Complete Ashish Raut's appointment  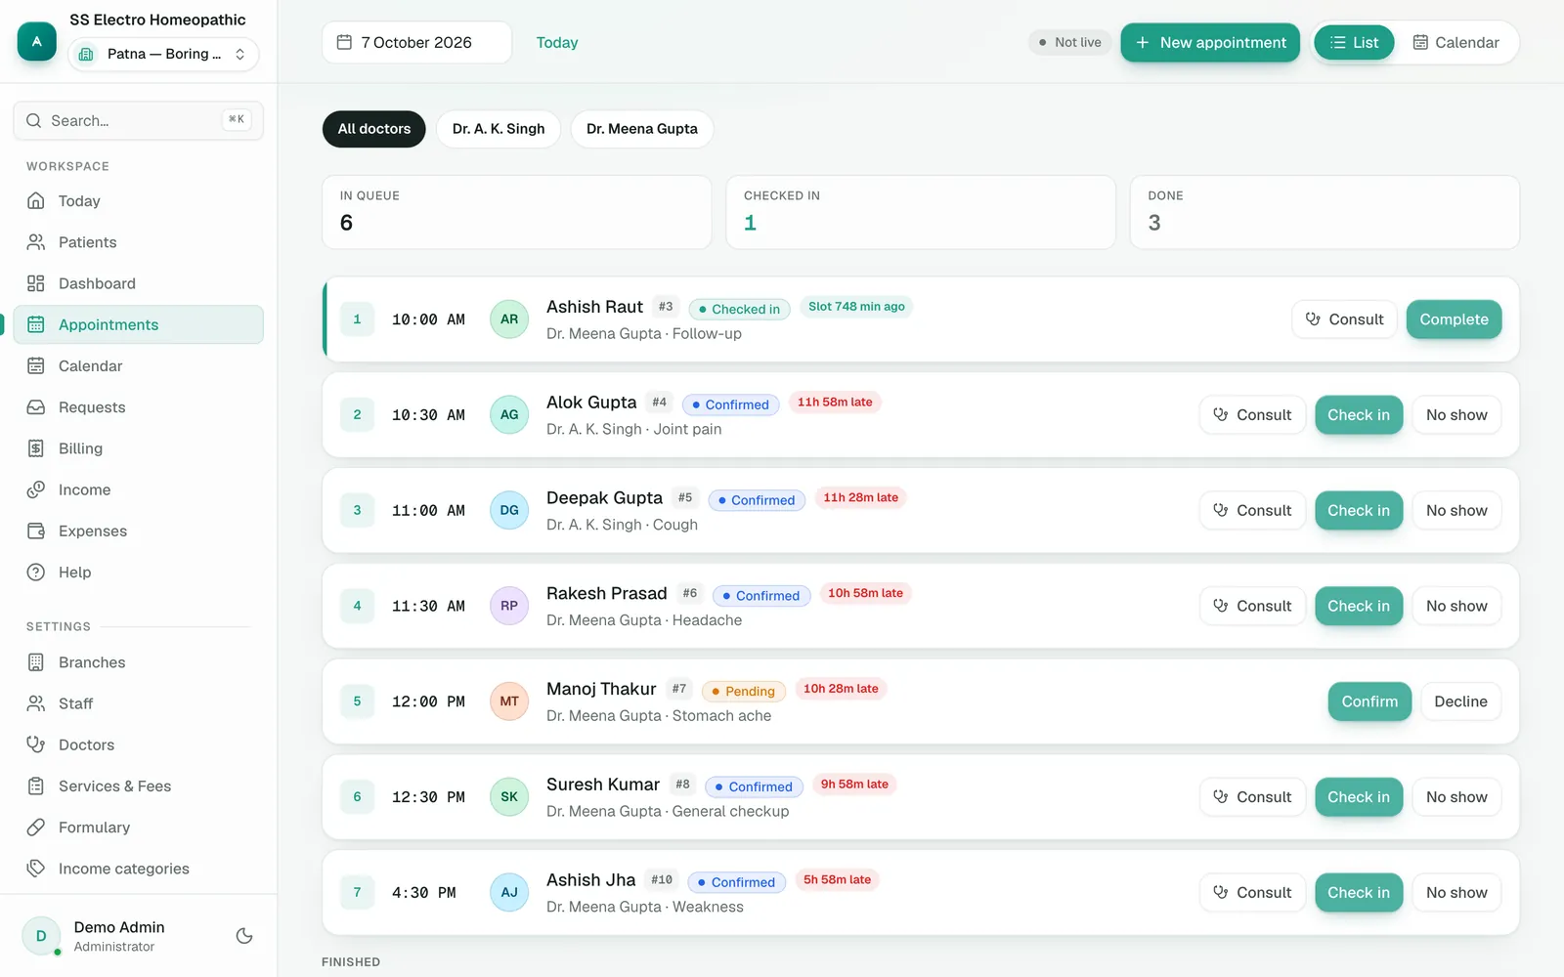[x=1454, y=319]
